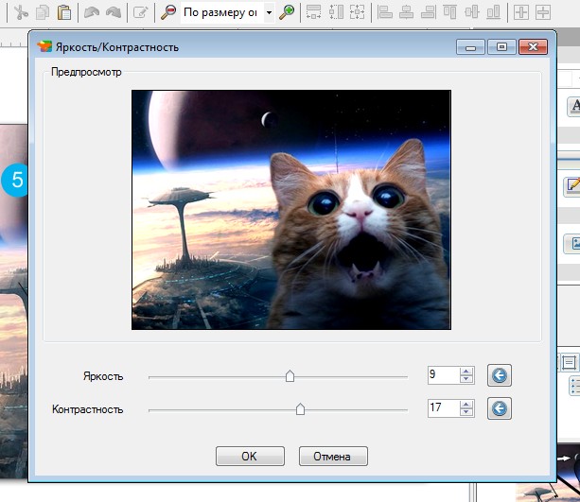Reset contrast with the blue arrow button
Image resolution: width=580 pixels, height=502 pixels.
pos(500,408)
